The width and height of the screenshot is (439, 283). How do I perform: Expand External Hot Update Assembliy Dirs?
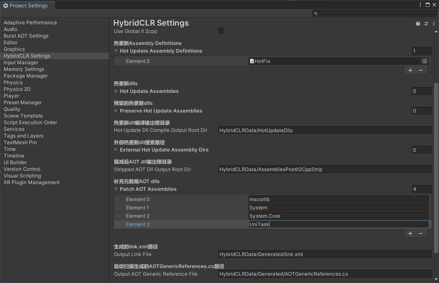point(116,150)
